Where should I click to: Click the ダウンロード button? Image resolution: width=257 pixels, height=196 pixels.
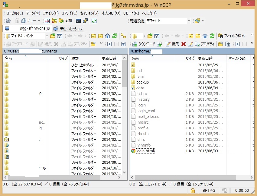point(144,44)
